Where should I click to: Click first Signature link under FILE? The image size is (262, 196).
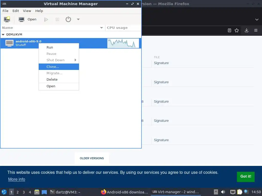[x=161, y=63]
